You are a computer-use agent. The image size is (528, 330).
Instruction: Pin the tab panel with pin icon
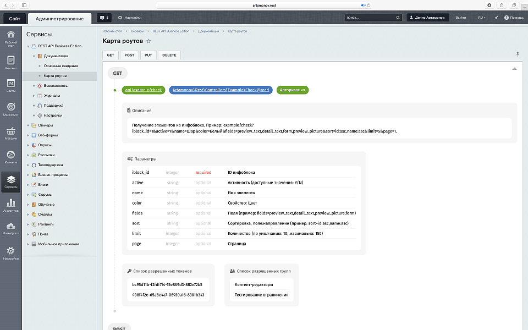point(517,54)
